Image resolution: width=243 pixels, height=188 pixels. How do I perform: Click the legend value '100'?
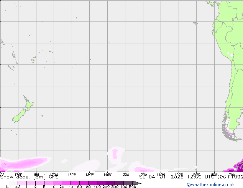tap(97, 186)
